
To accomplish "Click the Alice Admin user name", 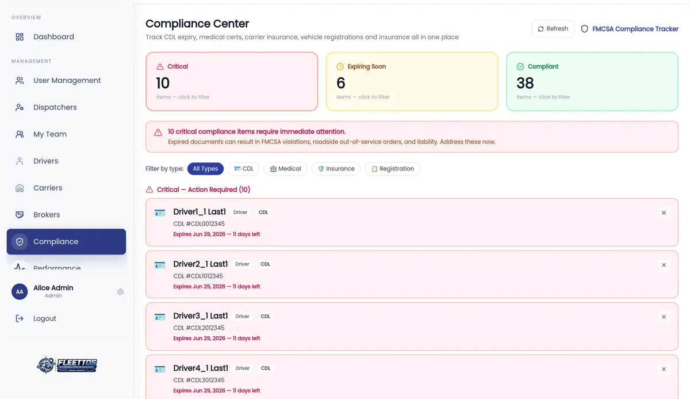I will click(x=53, y=288).
